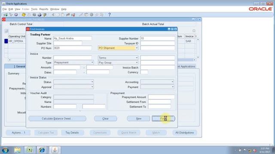The width and height of the screenshot is (275, 154).
Task: Click the Switch Responsibilities toolbar icon
Action: pos(34,15)
